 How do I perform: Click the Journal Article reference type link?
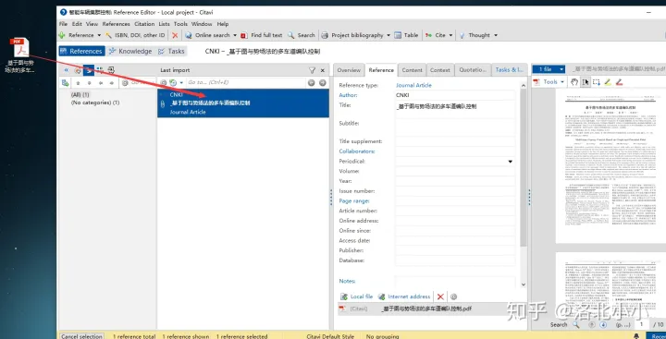coord(413,85)
